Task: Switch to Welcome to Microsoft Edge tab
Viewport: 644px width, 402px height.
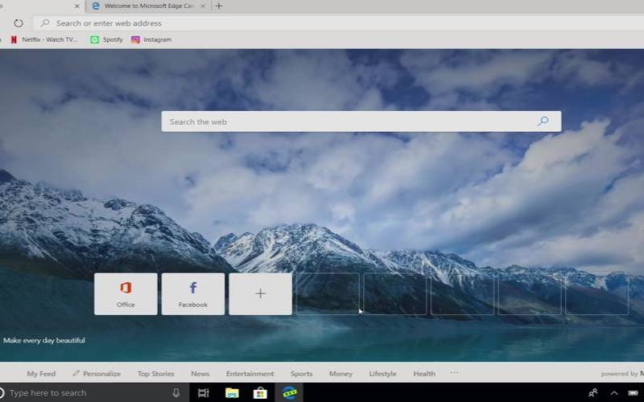Action: (x=145, y=6)
